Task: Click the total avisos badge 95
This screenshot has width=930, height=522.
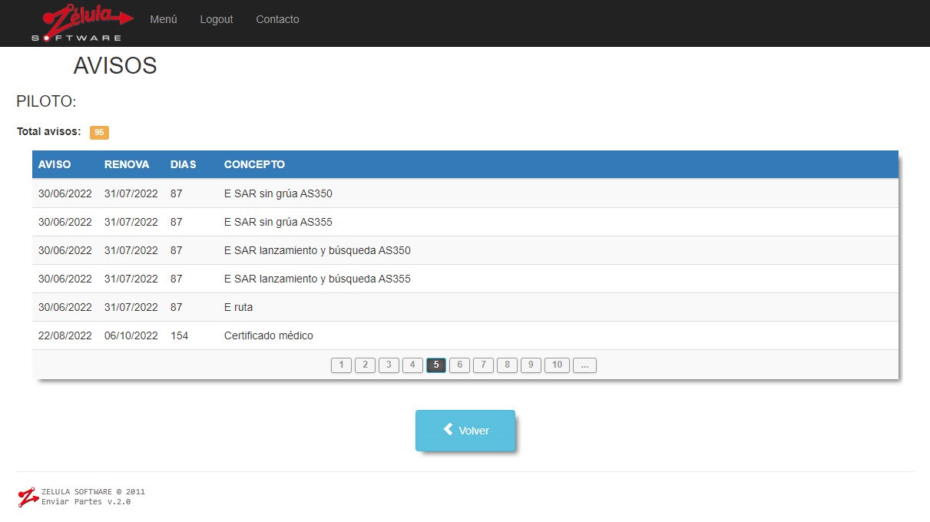Action: 99,132
